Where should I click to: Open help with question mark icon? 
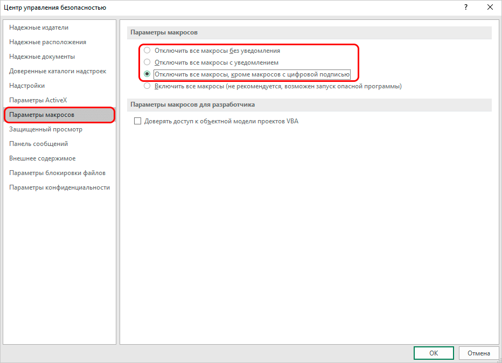click(466, 8)
